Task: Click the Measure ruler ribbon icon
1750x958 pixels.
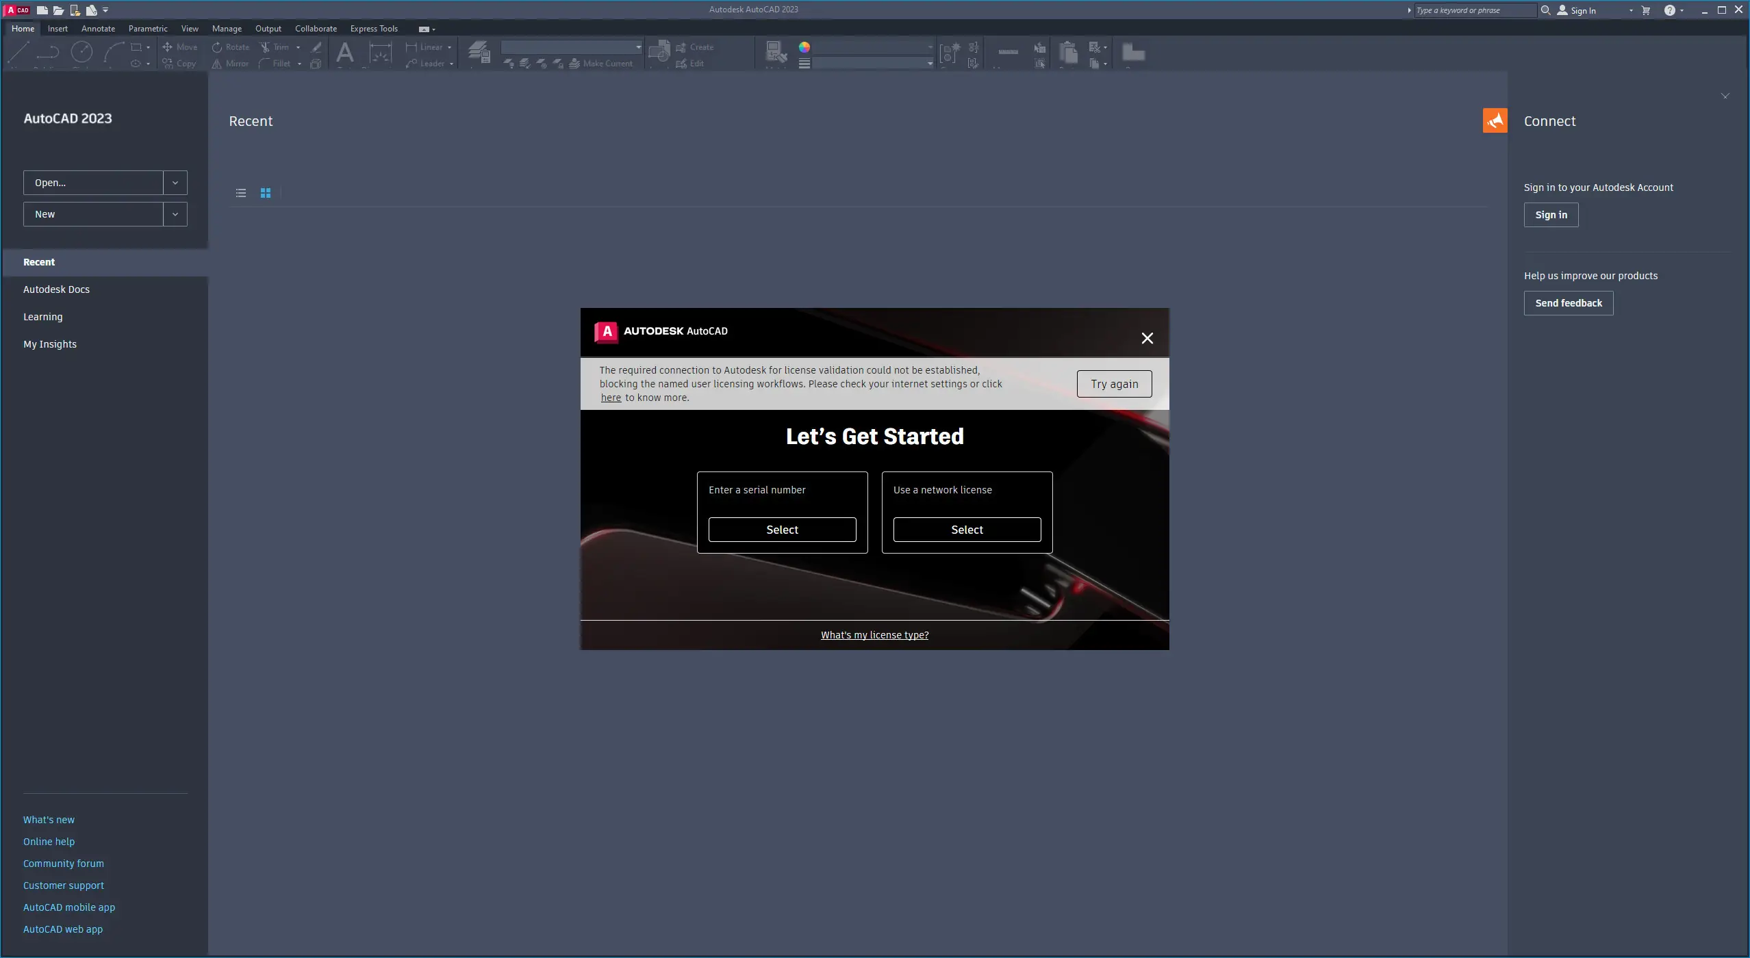Action: [x=1008, y=52]
